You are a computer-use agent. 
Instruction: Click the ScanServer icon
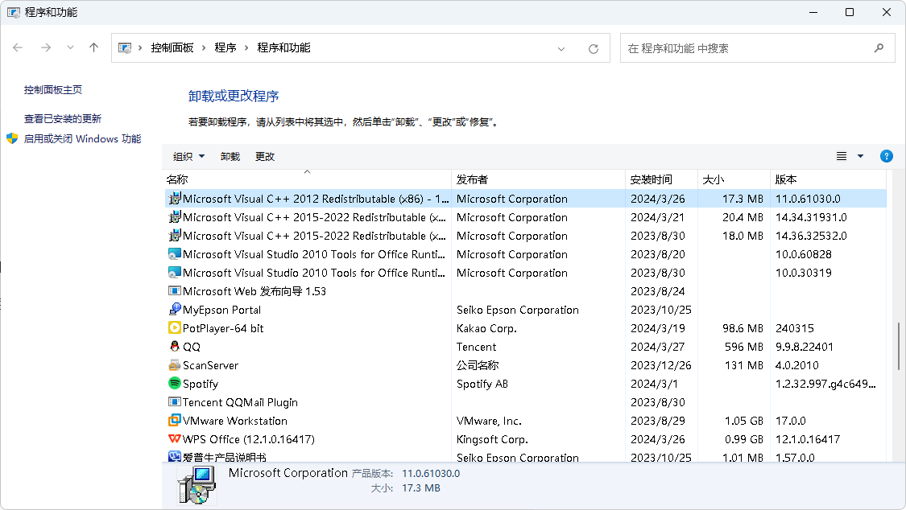tap(175, 364)
